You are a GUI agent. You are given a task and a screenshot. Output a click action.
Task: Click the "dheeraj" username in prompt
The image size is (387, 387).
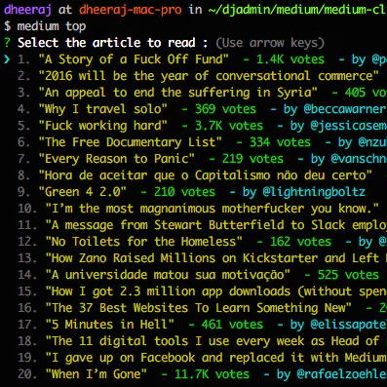(27, 10)
